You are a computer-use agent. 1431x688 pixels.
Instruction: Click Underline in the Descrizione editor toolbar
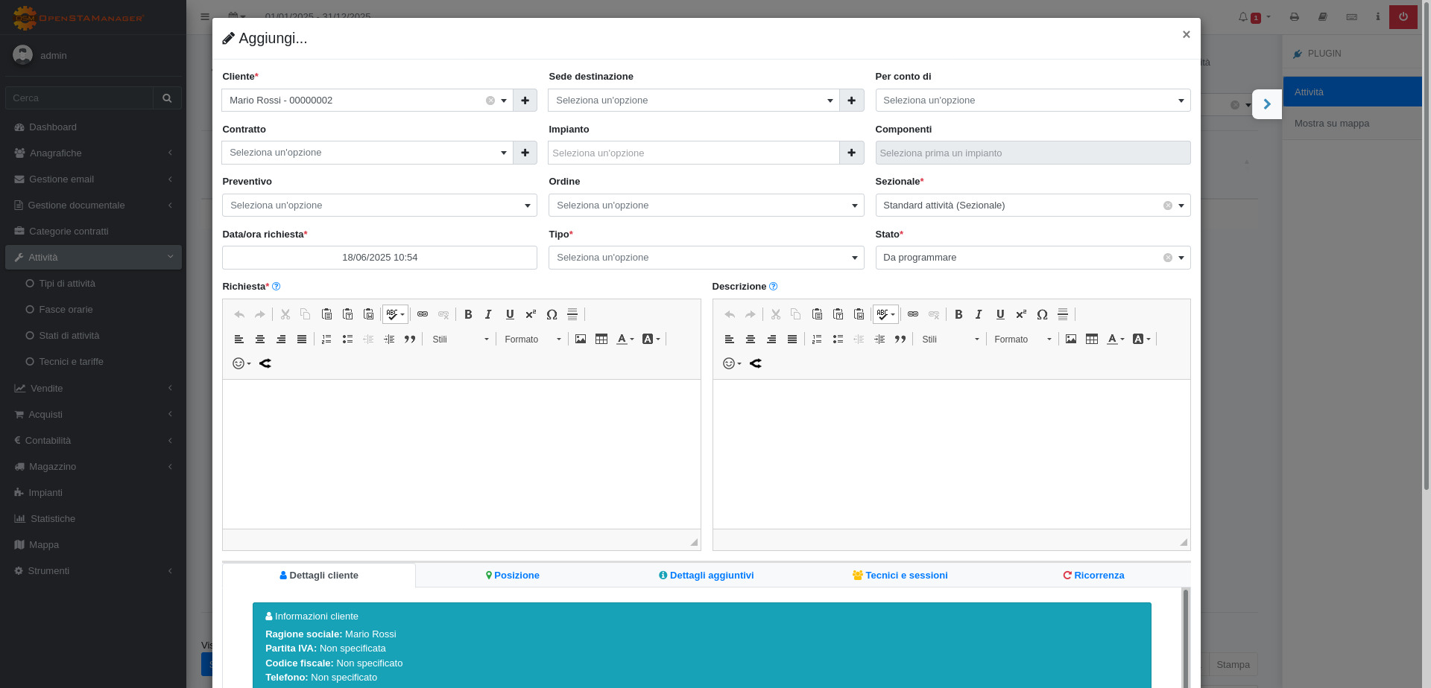[1000, 314]
